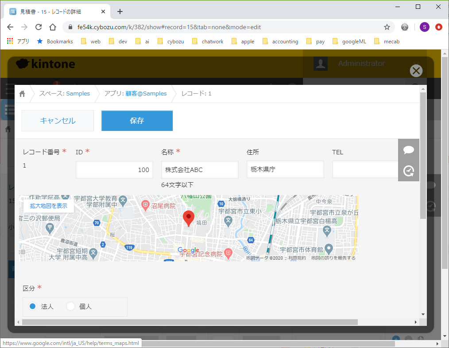
Task: Close the modal dialog overlay
Action: click(x=416, y=71)
